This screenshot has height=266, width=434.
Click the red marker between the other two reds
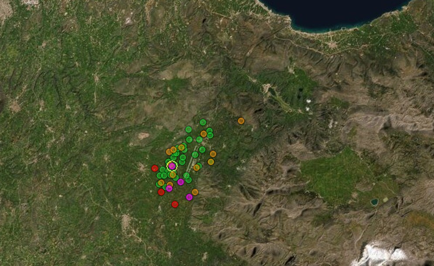161,192
